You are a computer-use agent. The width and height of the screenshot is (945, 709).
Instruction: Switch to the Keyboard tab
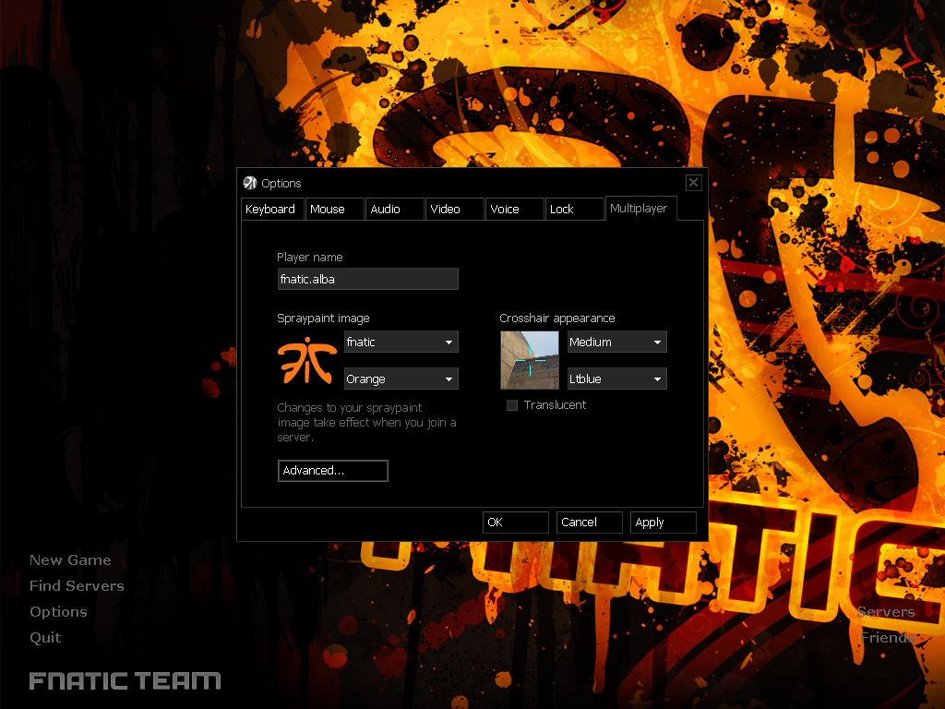coord(270,210)
